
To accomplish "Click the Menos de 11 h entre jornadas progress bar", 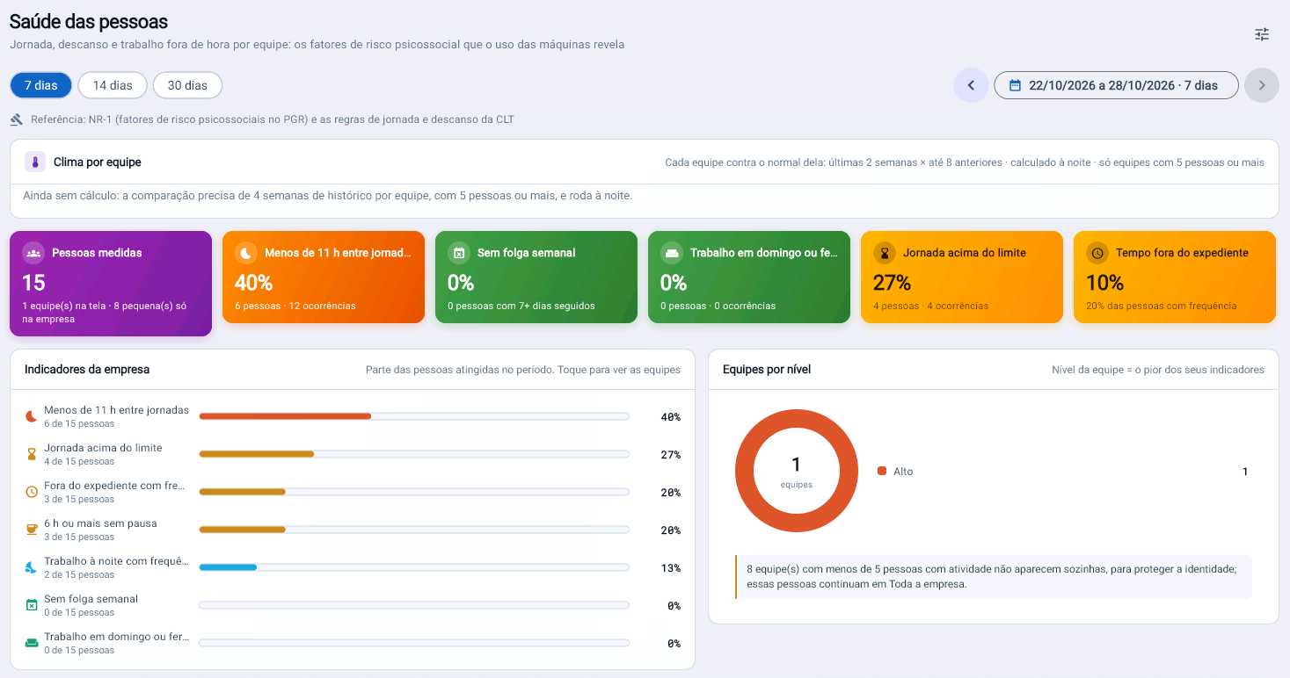I will click(414, 416).
